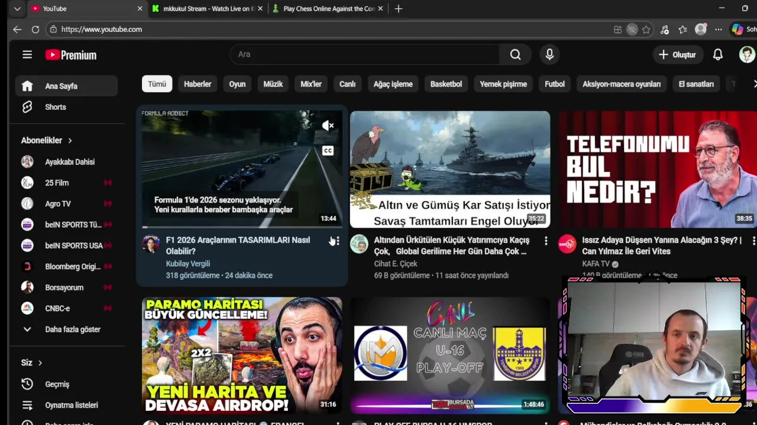Seek the F1 preview progress bar

pyautogui.click(x=242, y=227)
